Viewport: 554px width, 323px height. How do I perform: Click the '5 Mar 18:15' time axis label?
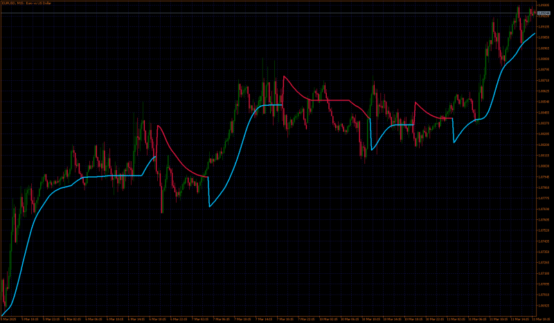point(30,319)
